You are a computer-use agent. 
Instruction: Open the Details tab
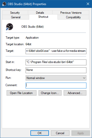click(40, 13)
